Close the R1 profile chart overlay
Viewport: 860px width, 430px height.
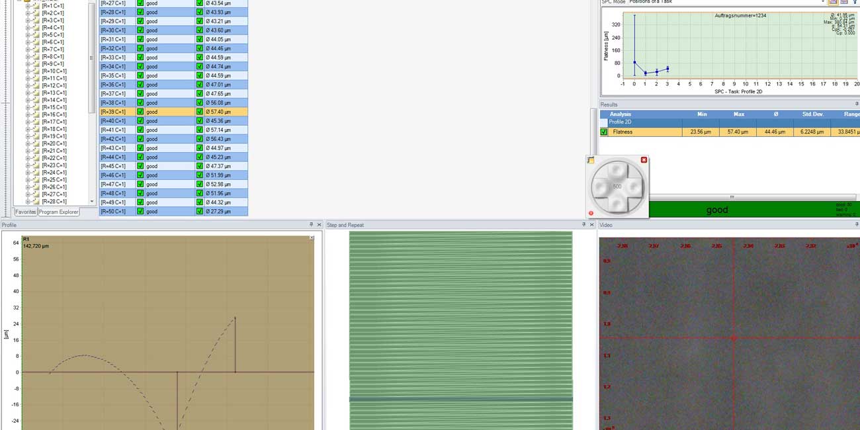point(312,238)
